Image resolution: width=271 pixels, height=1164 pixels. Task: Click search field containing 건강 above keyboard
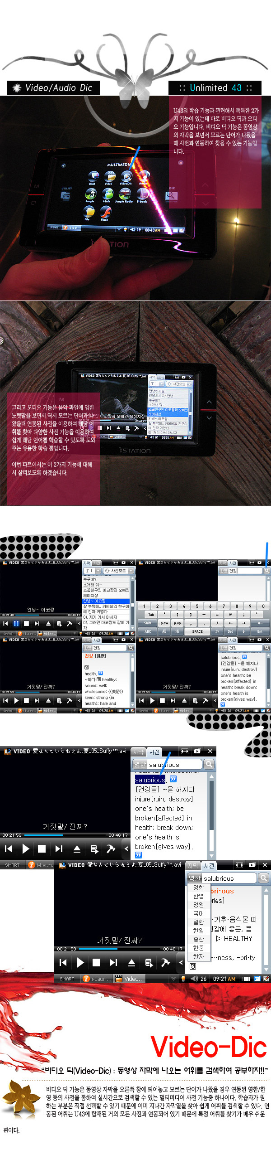(x=245, y=571)
